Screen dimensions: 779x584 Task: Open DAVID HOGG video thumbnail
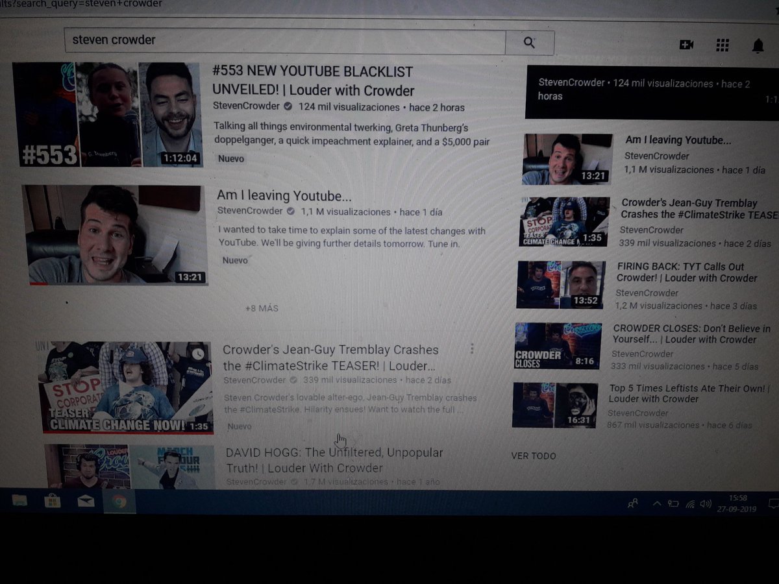(x=129, y=467)
